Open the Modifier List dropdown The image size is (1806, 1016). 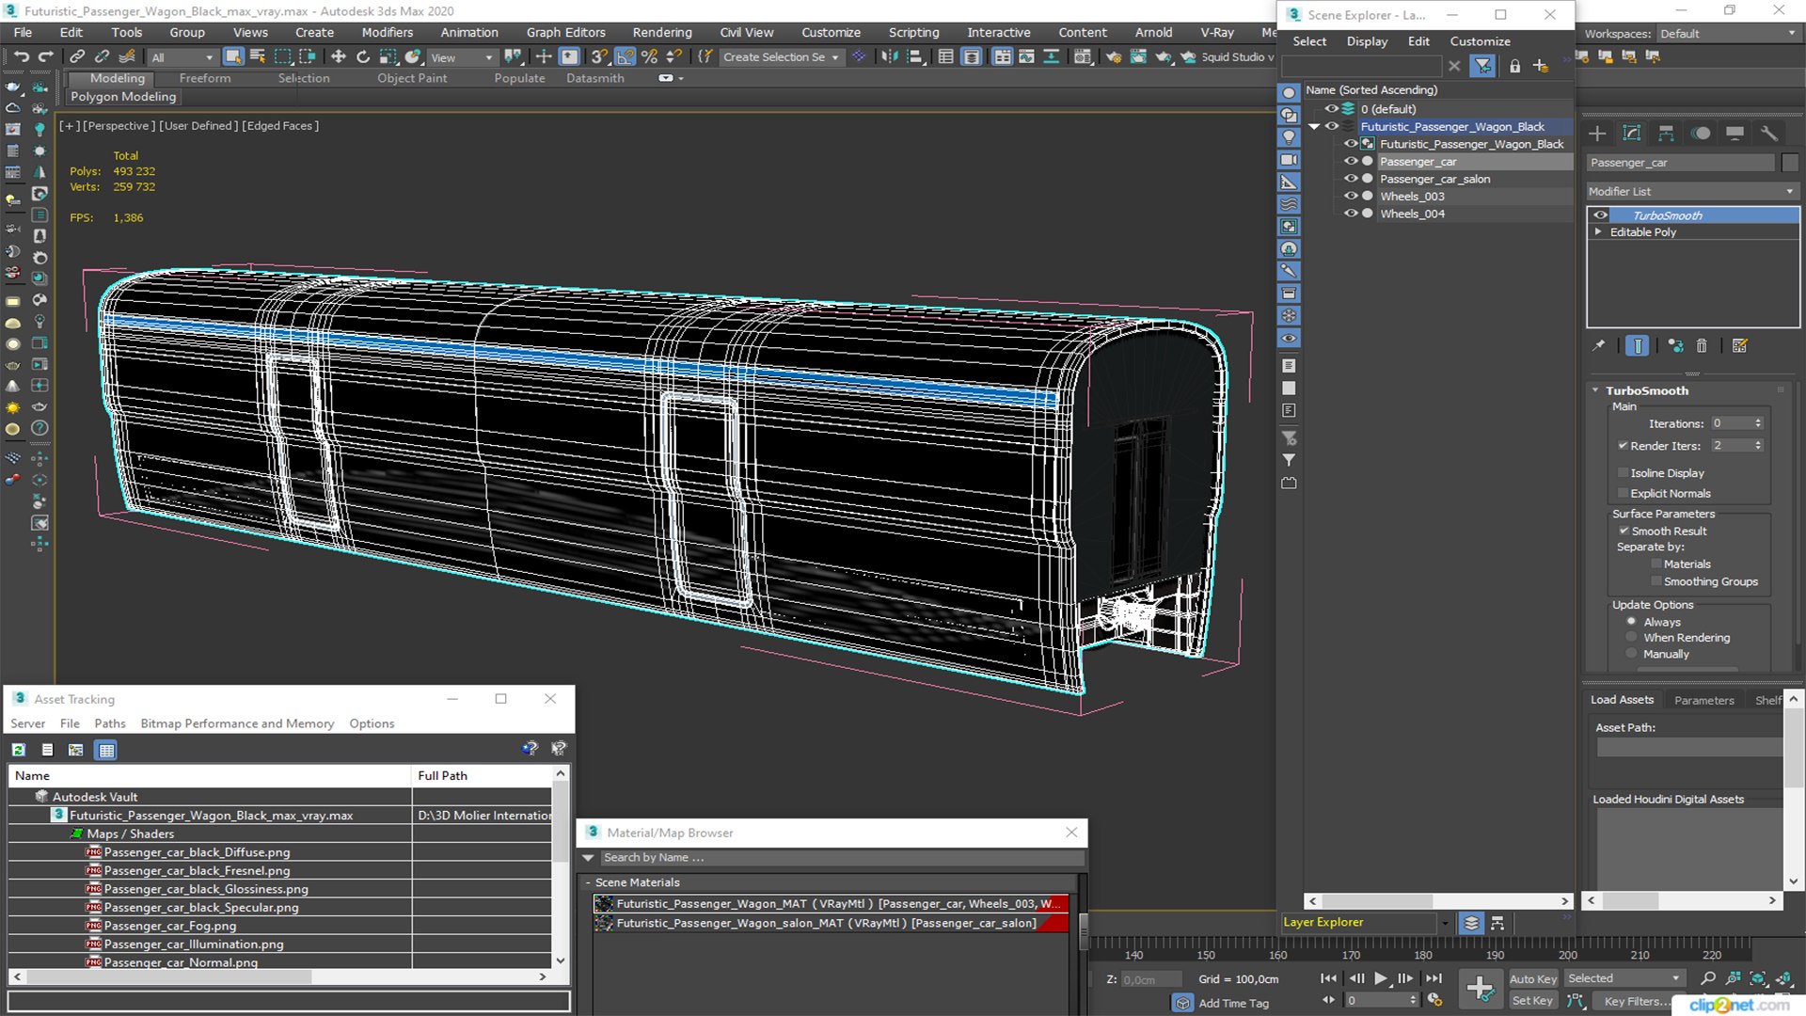tap(1691, 192)
